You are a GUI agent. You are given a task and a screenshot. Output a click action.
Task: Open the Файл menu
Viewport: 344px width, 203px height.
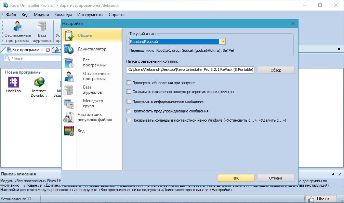pos(11,15)
